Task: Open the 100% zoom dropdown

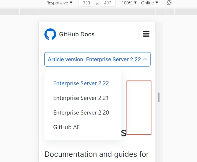Action: coord(129,3)
